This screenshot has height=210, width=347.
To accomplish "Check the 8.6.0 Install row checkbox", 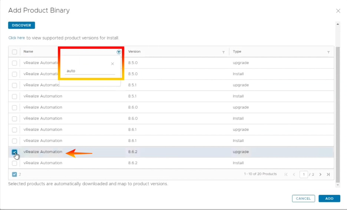I will tap(14, 119).
